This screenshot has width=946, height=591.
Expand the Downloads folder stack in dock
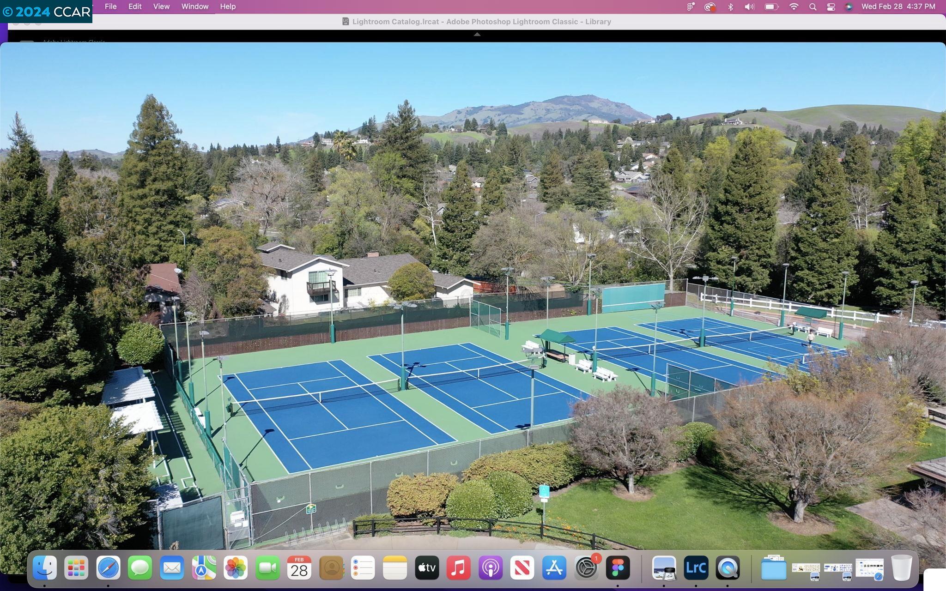pos(774,567)
